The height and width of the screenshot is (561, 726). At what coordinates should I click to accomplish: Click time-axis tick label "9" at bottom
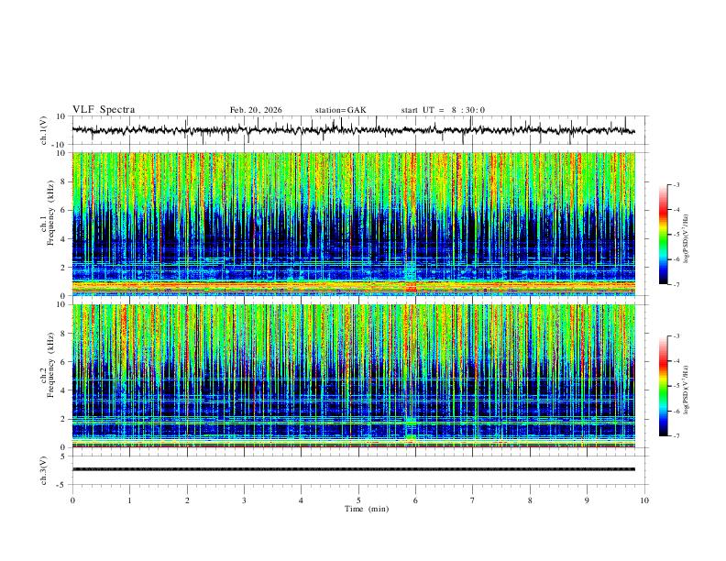click(587, 500)
